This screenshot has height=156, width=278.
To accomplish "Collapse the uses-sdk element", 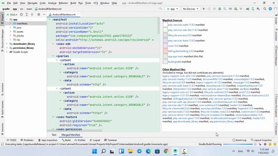I will tap(53, 44).
